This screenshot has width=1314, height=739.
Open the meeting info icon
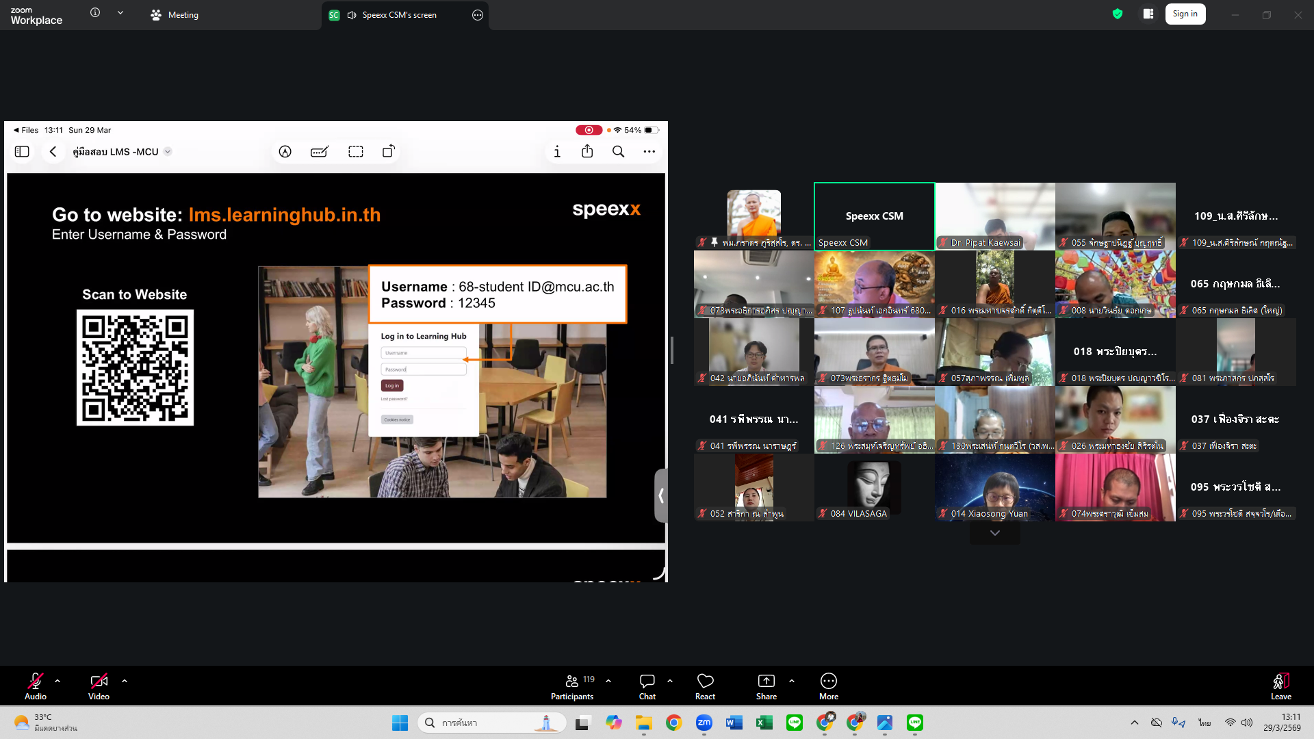click(x=95, y=13)
